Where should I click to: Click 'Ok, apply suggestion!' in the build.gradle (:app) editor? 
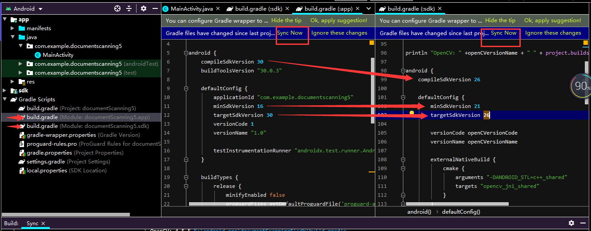coord(339,20)
